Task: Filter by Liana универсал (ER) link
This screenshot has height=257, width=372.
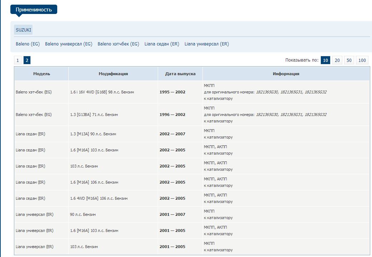Action: [206, 44]
